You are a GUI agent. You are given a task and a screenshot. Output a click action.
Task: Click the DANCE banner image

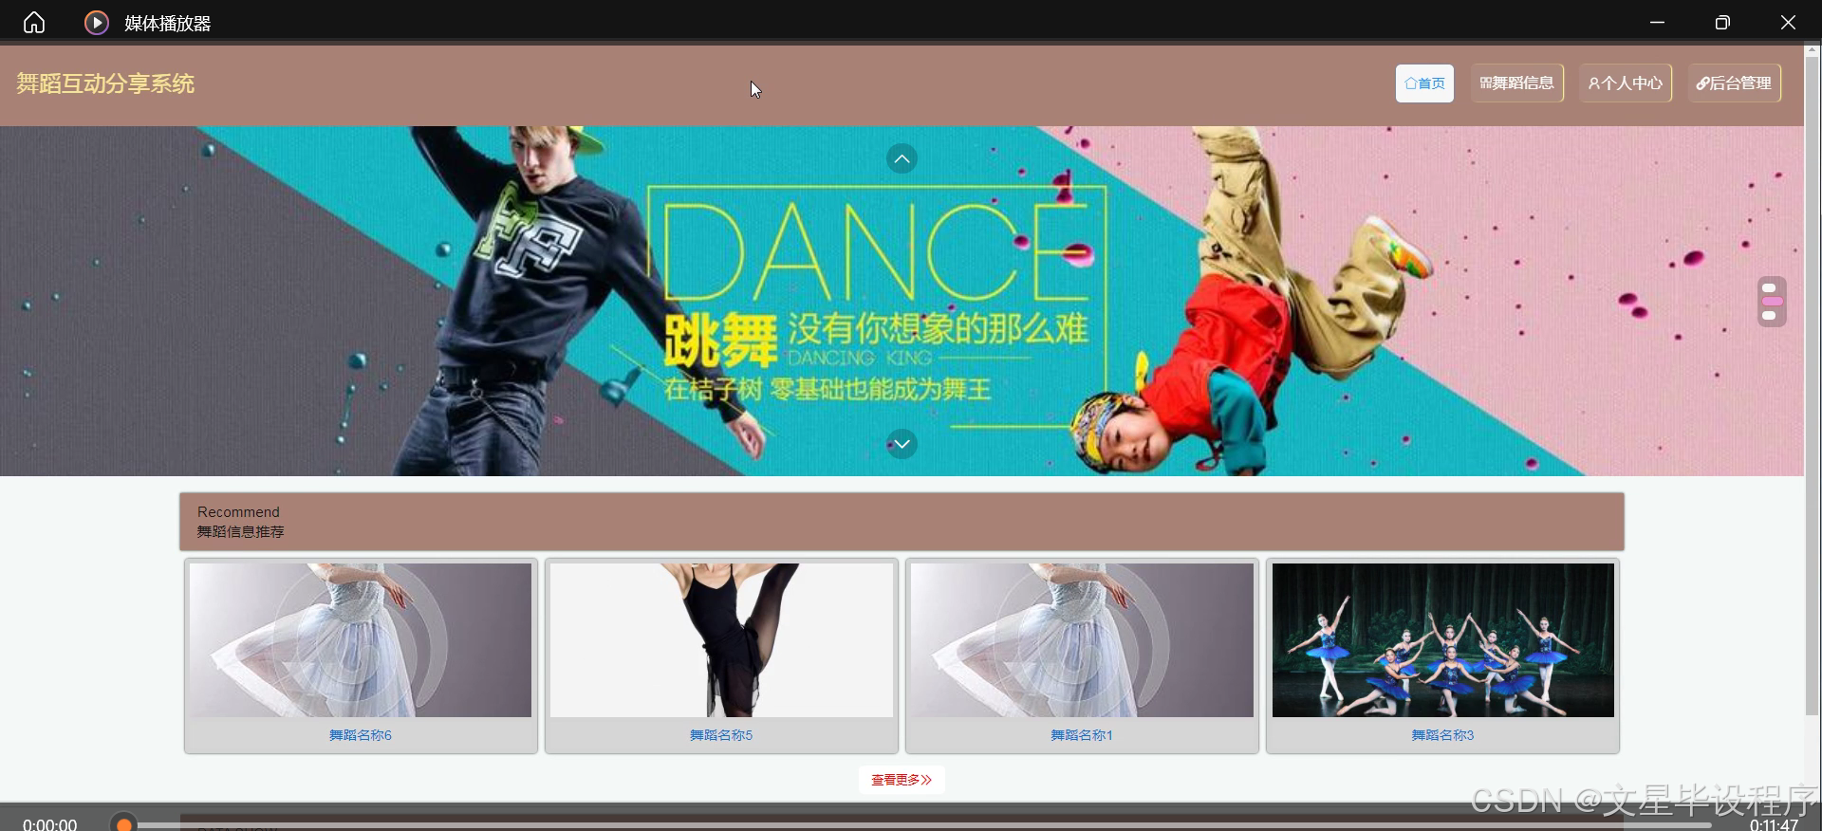902,301
